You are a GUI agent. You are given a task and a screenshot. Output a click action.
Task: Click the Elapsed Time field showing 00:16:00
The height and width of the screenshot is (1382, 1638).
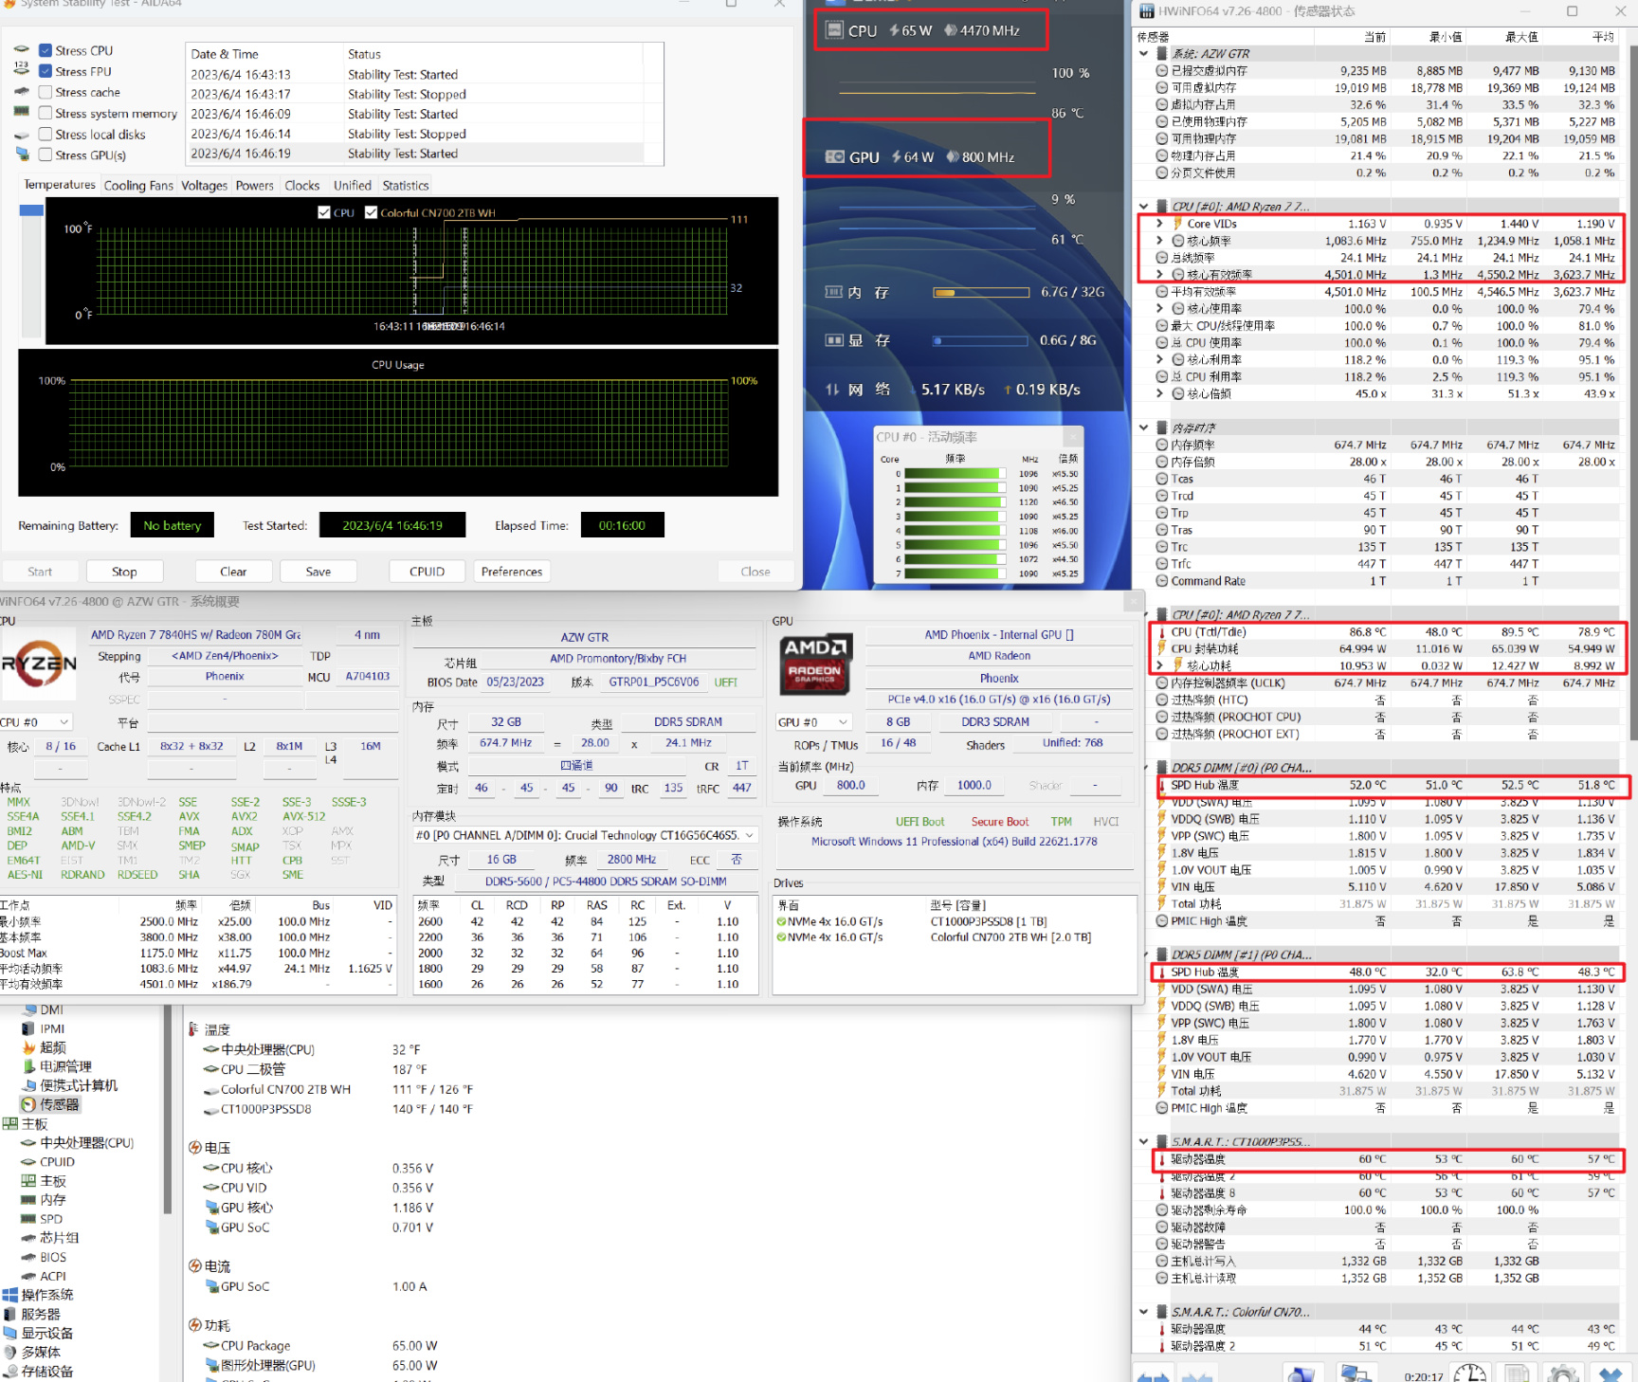coord(622,525)
